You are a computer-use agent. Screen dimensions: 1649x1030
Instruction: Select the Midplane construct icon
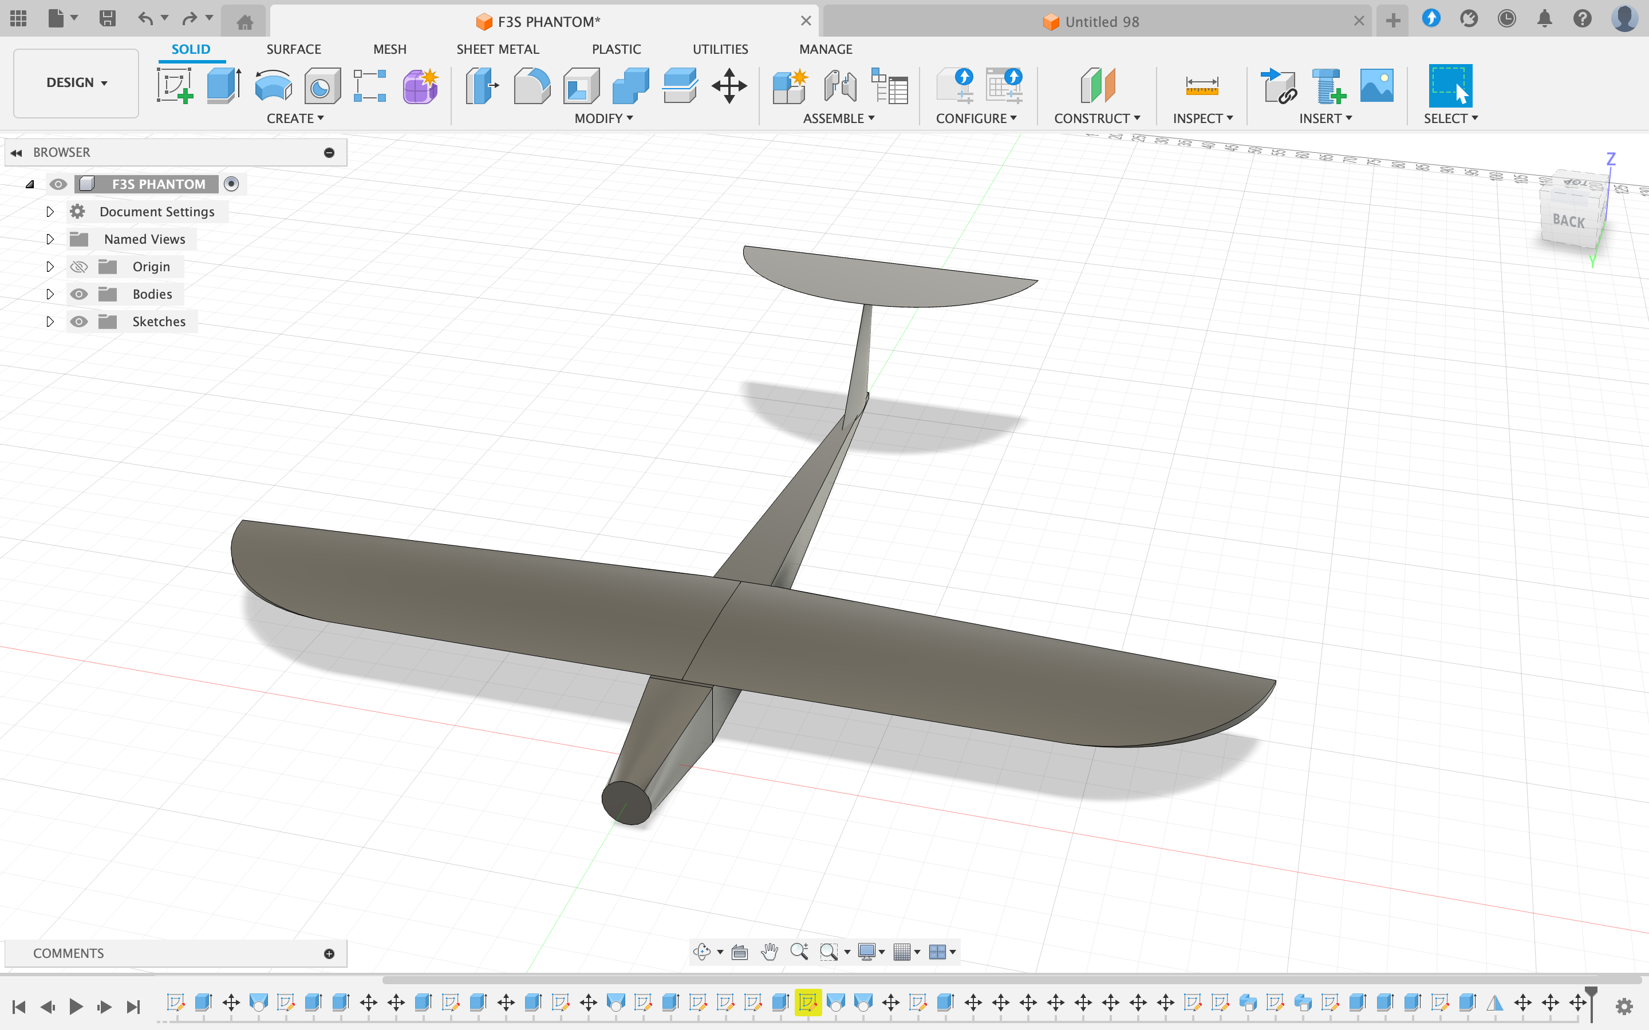tap(1097, 86)
